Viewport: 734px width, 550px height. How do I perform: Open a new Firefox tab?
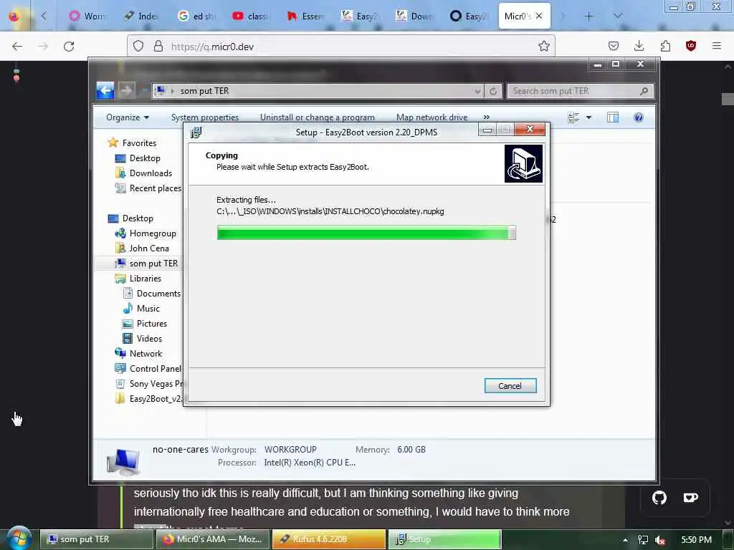589,16
